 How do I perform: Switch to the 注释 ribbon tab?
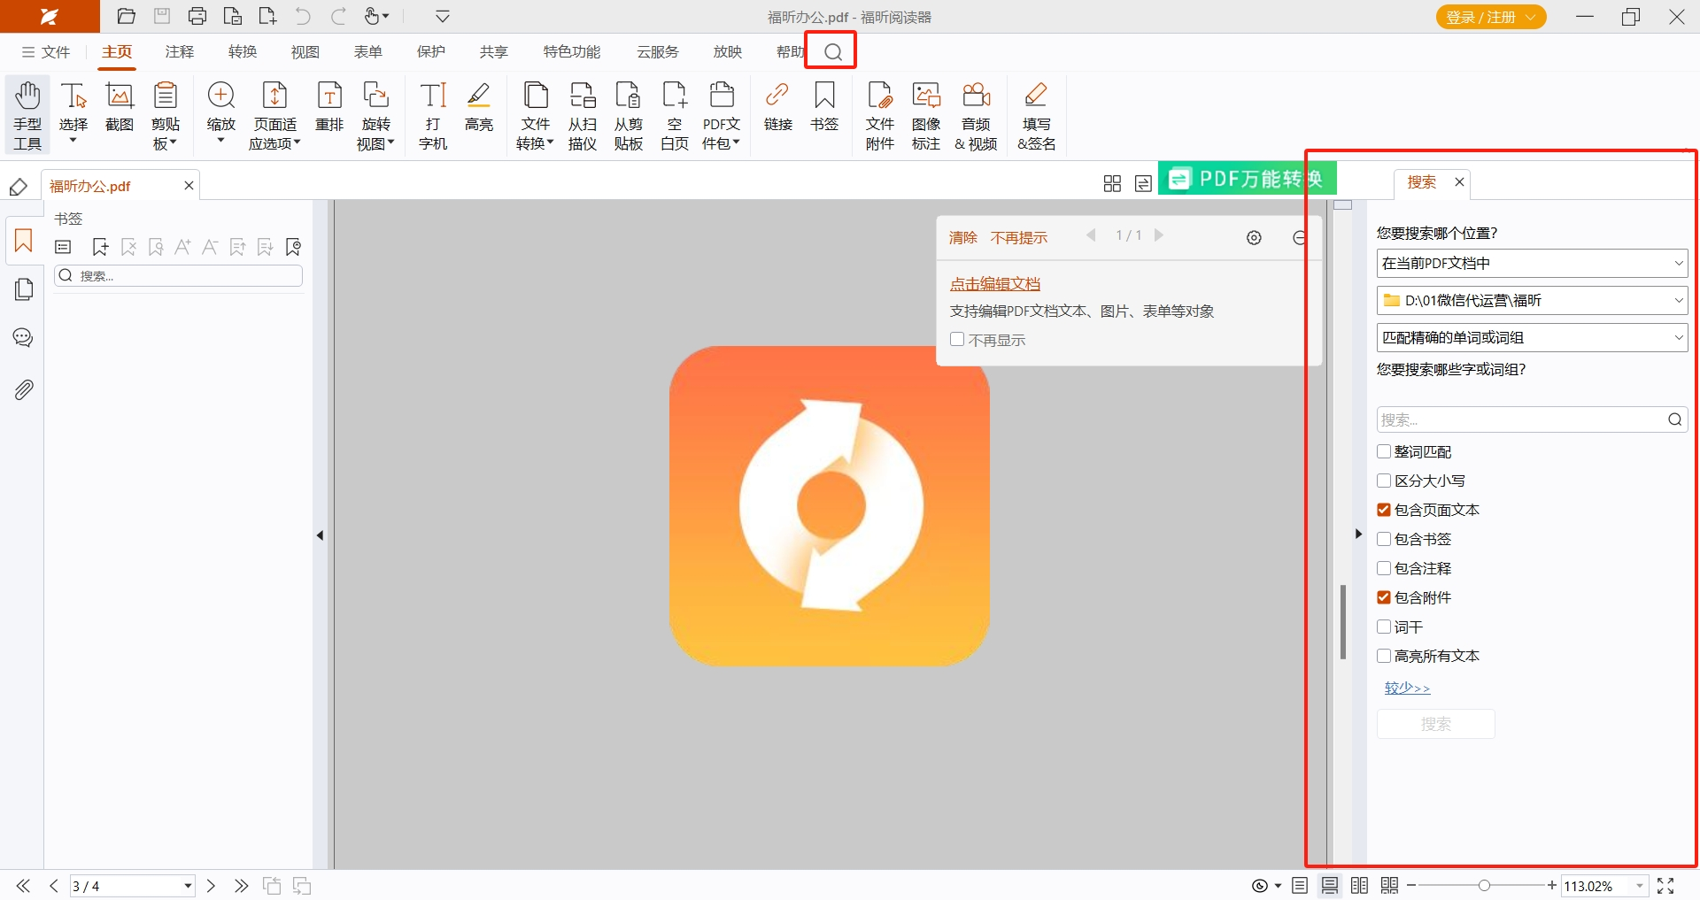click(x=179, y=52)
